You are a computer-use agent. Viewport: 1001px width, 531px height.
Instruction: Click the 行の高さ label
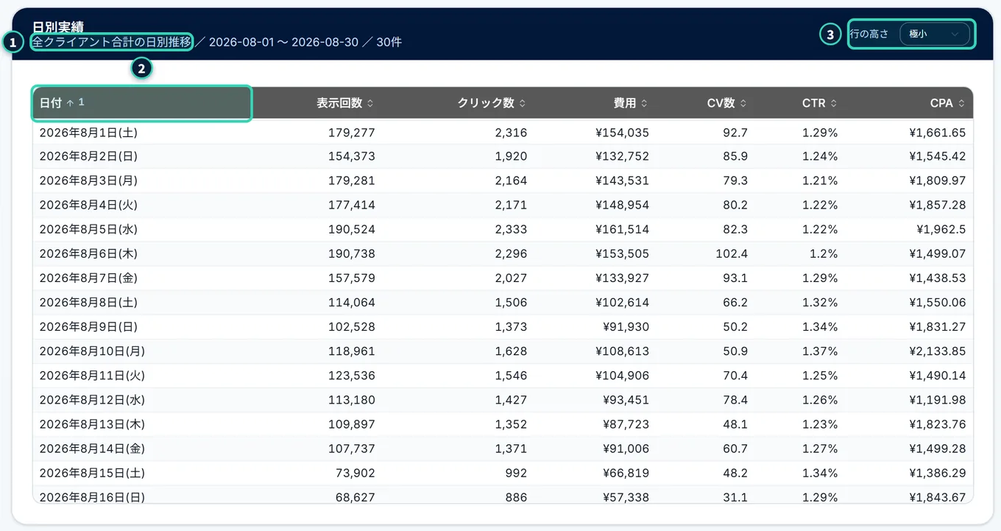coord(869,34)
